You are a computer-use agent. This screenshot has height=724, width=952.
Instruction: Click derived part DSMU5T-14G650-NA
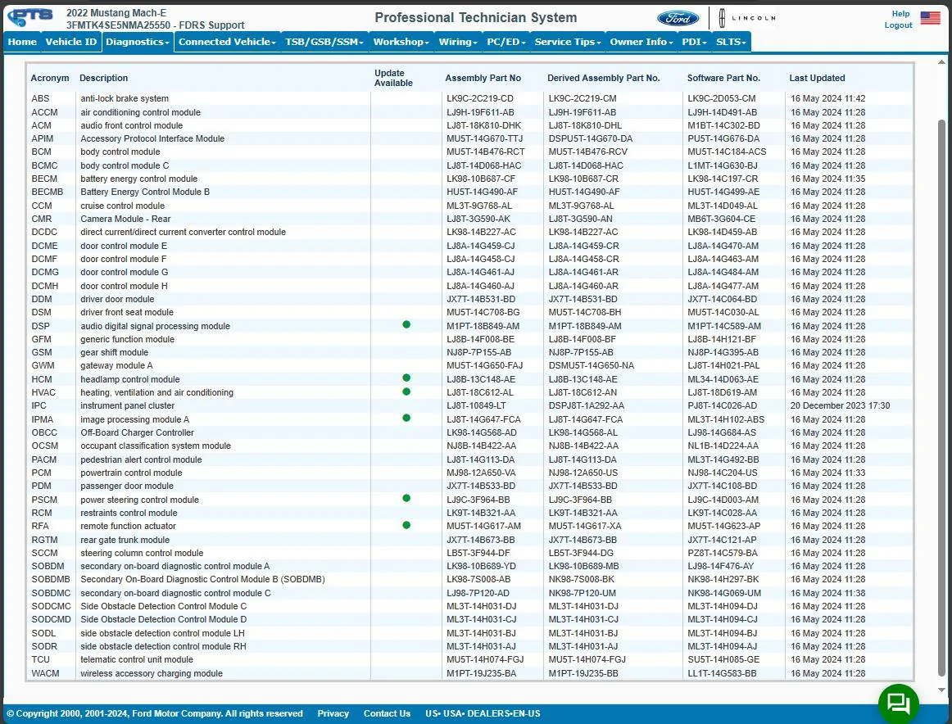tap(592, 365)
